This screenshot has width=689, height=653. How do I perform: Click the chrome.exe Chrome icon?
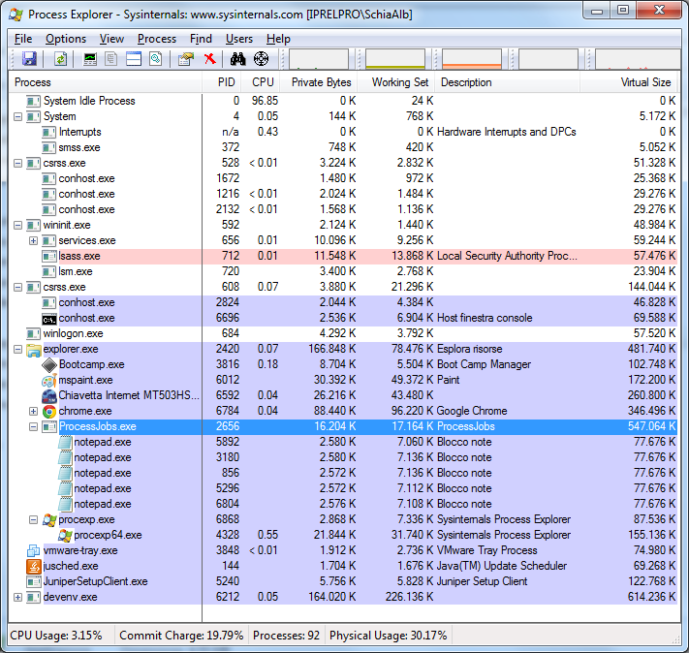pyautogui.click(x=49, y=411)
